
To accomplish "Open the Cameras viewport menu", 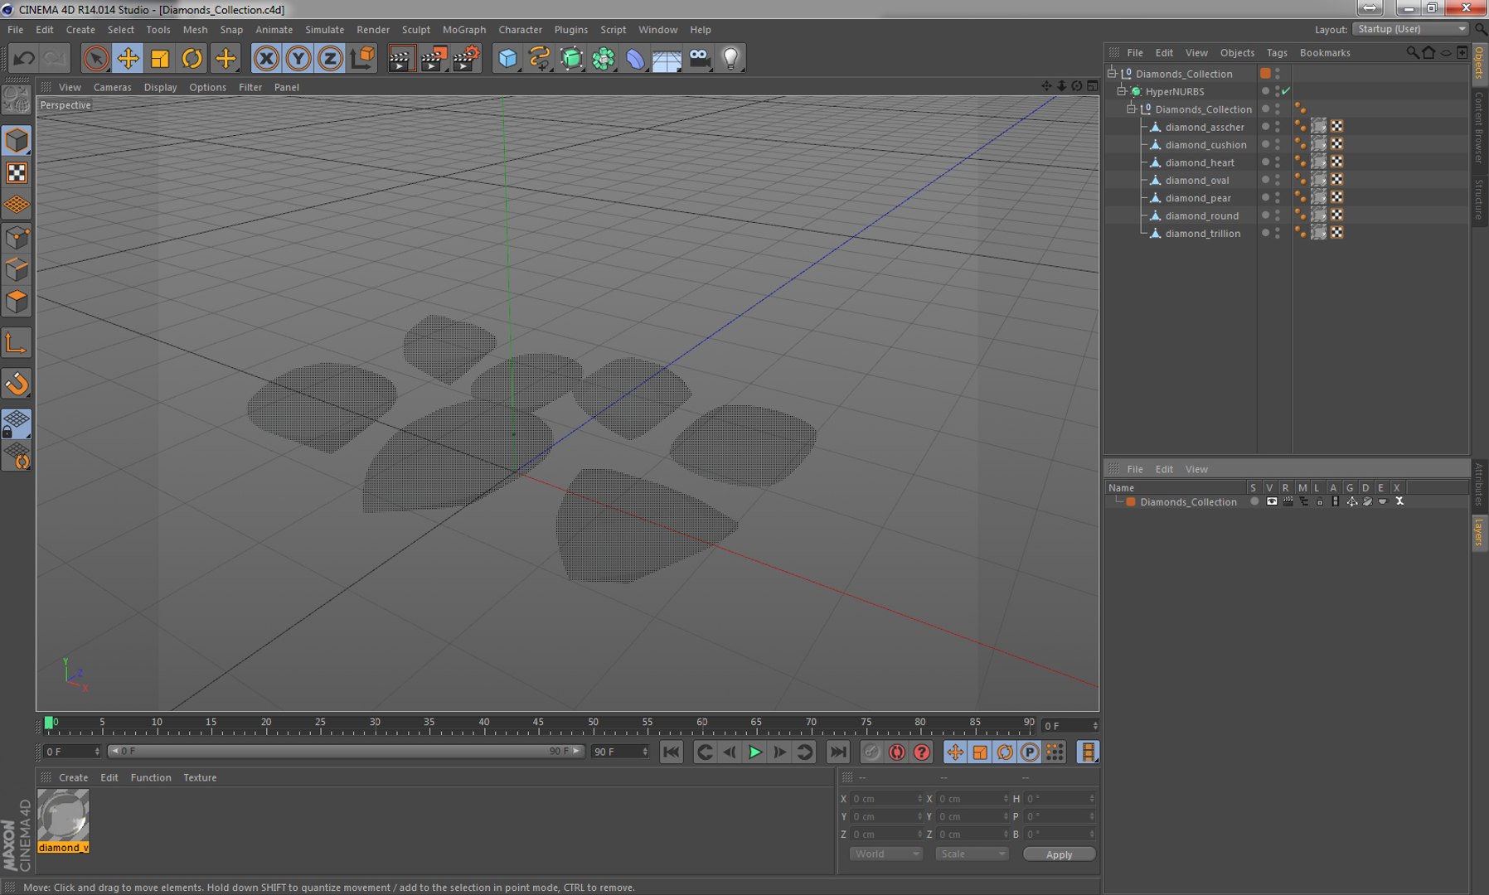I will pos(112,87).
